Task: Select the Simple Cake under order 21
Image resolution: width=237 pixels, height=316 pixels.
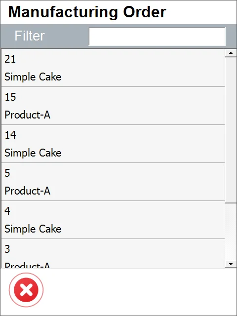Action: click(x=33, y=77)
